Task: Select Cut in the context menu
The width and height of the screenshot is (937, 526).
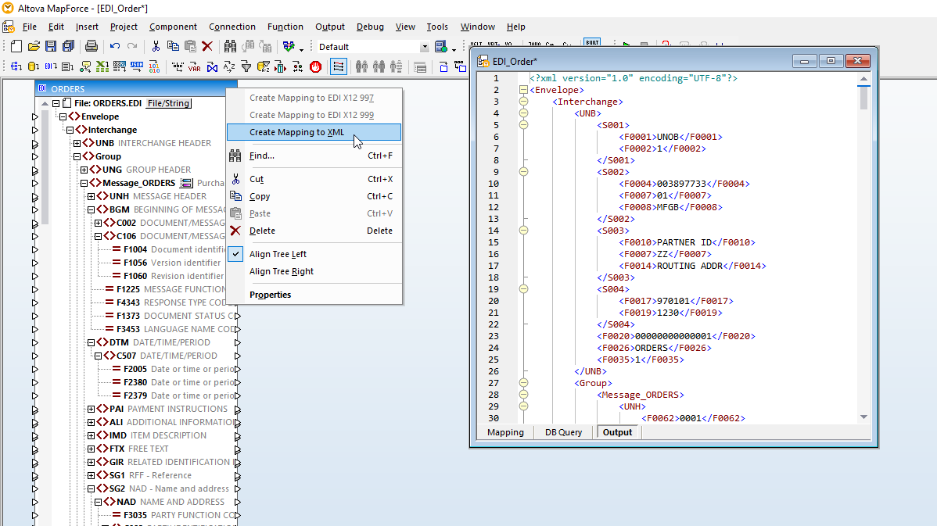Action: pyautogui.click(x=314, y=179)
